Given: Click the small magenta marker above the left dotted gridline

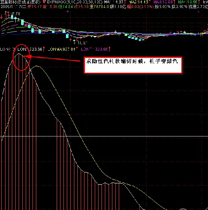Looking at the screenshot, I should 68,11.
